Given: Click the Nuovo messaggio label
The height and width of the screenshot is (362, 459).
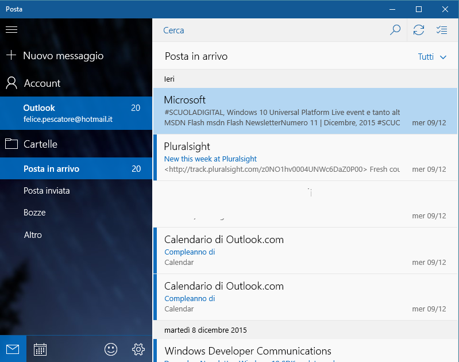Looking at the screenshot, I should [63, 56].
